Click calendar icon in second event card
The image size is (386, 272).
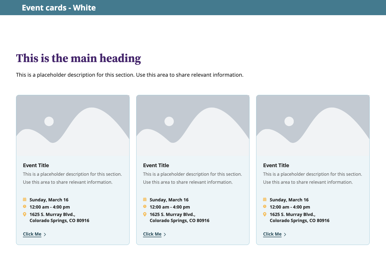[x=145, y=199]
